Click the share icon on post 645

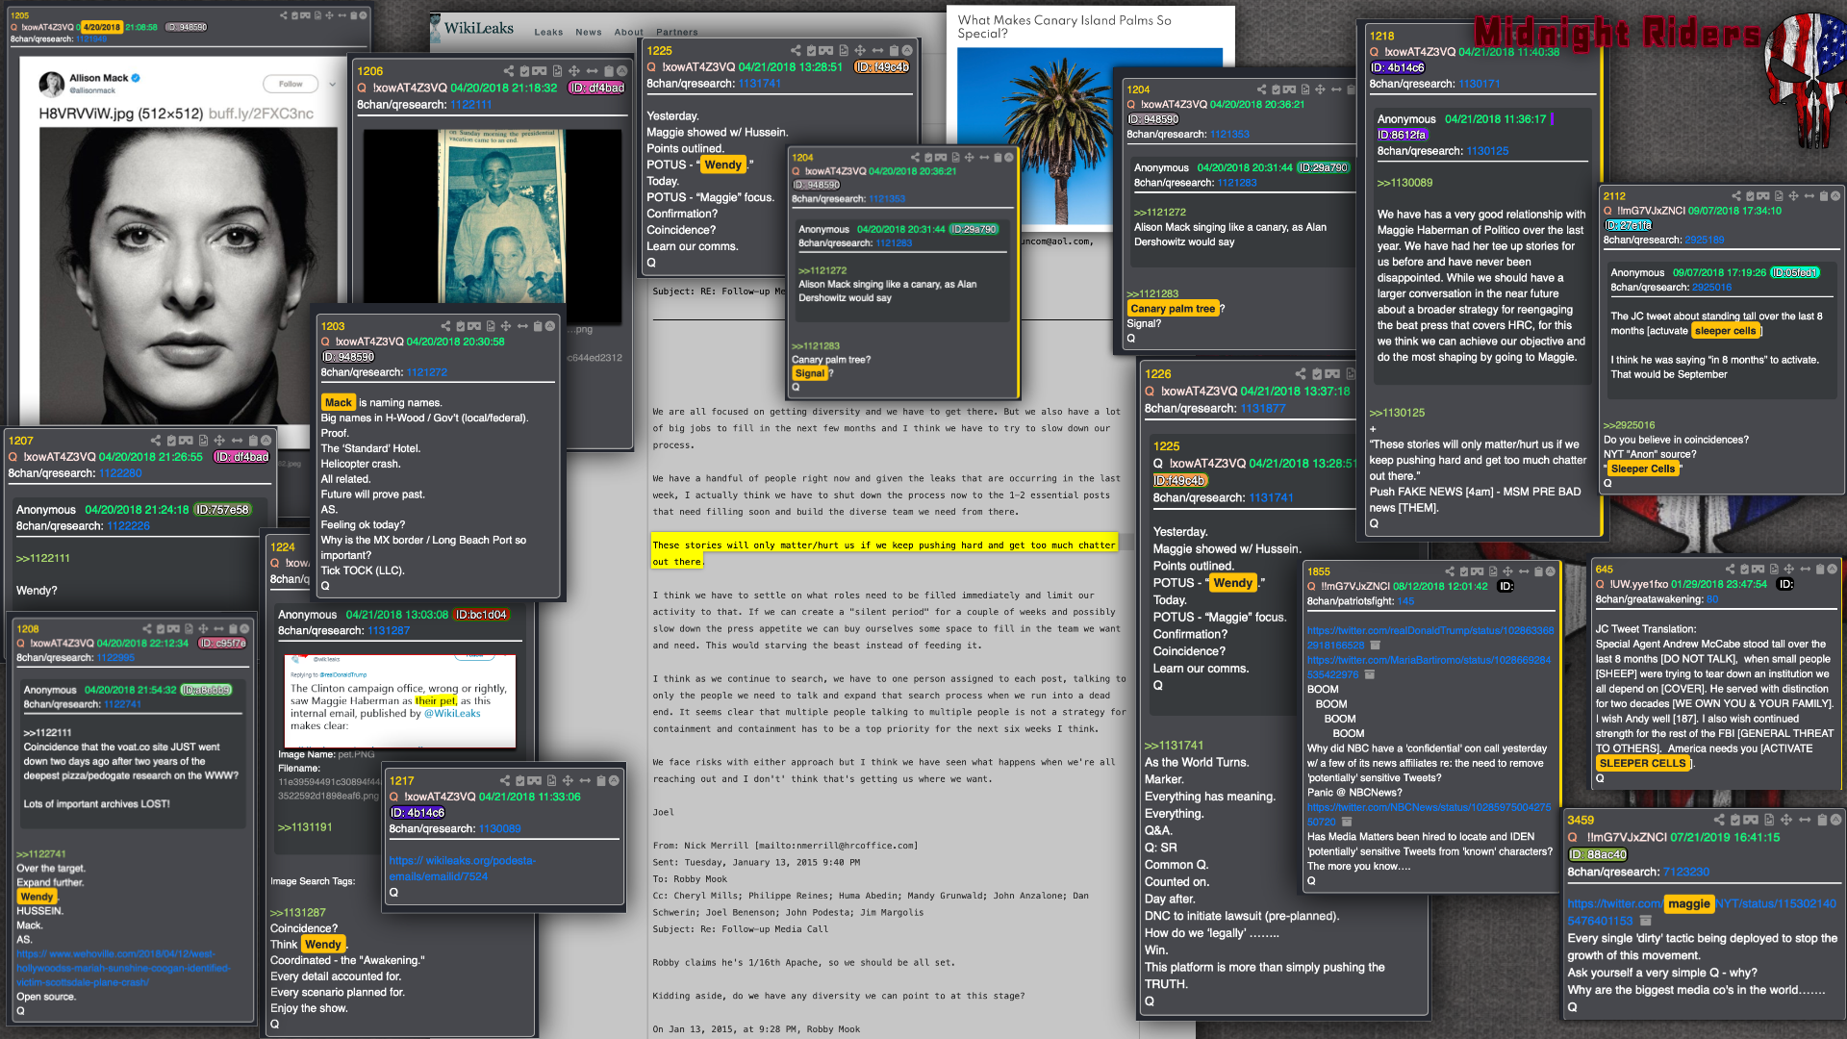click(1730, 569)
